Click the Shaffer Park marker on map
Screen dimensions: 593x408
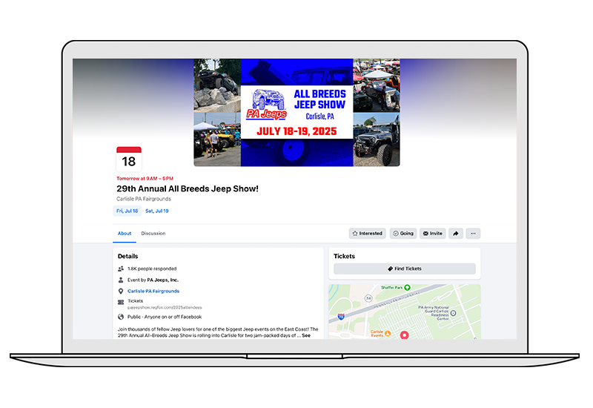407,288
